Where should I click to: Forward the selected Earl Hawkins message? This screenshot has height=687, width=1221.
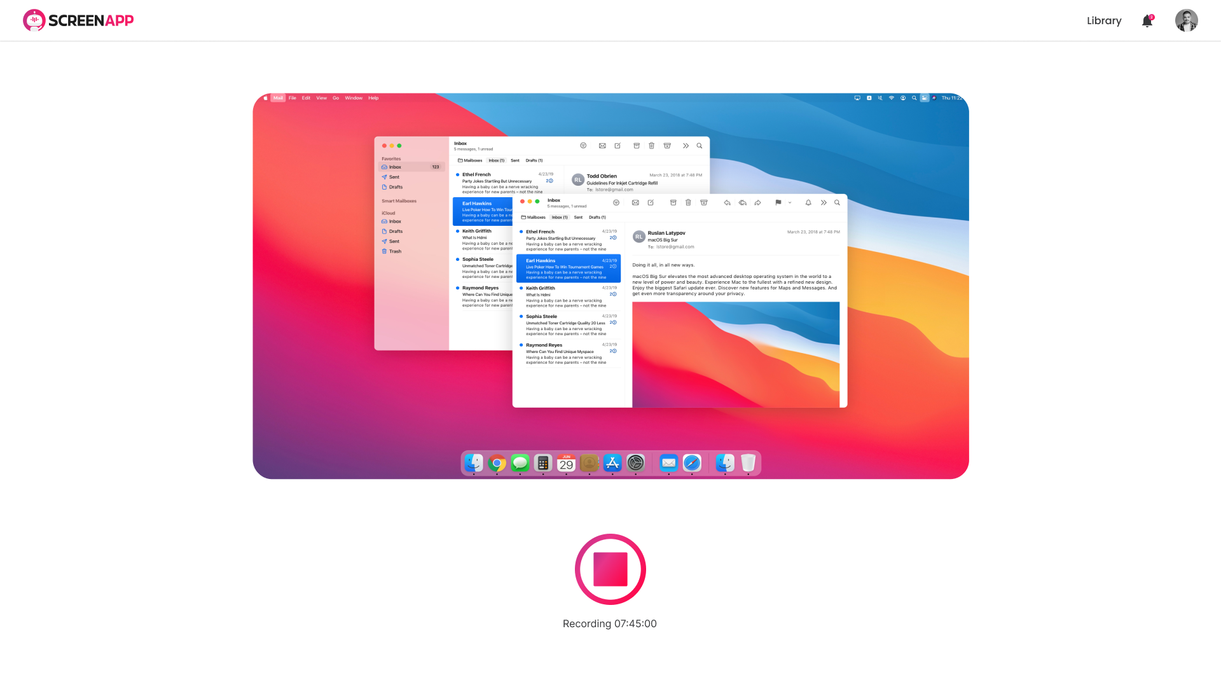(757, 202)
